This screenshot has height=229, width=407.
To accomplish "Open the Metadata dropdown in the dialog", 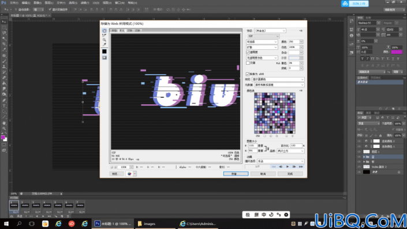I will [279, 85].
